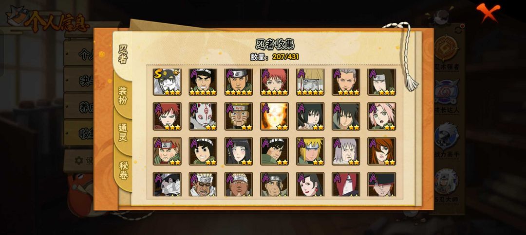Select the 忍者 side tab
The width and height of the screenshot is (526, 235).
tap(123, 54)
